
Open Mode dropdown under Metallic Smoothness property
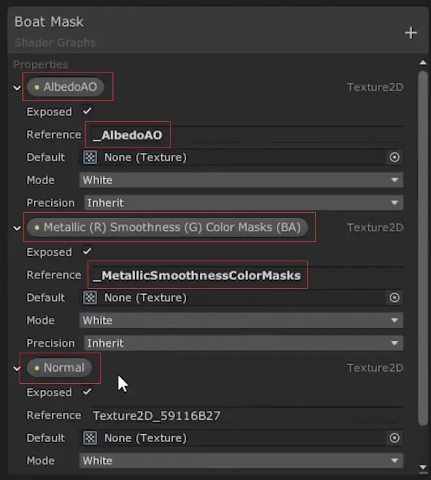coord(241,320)
